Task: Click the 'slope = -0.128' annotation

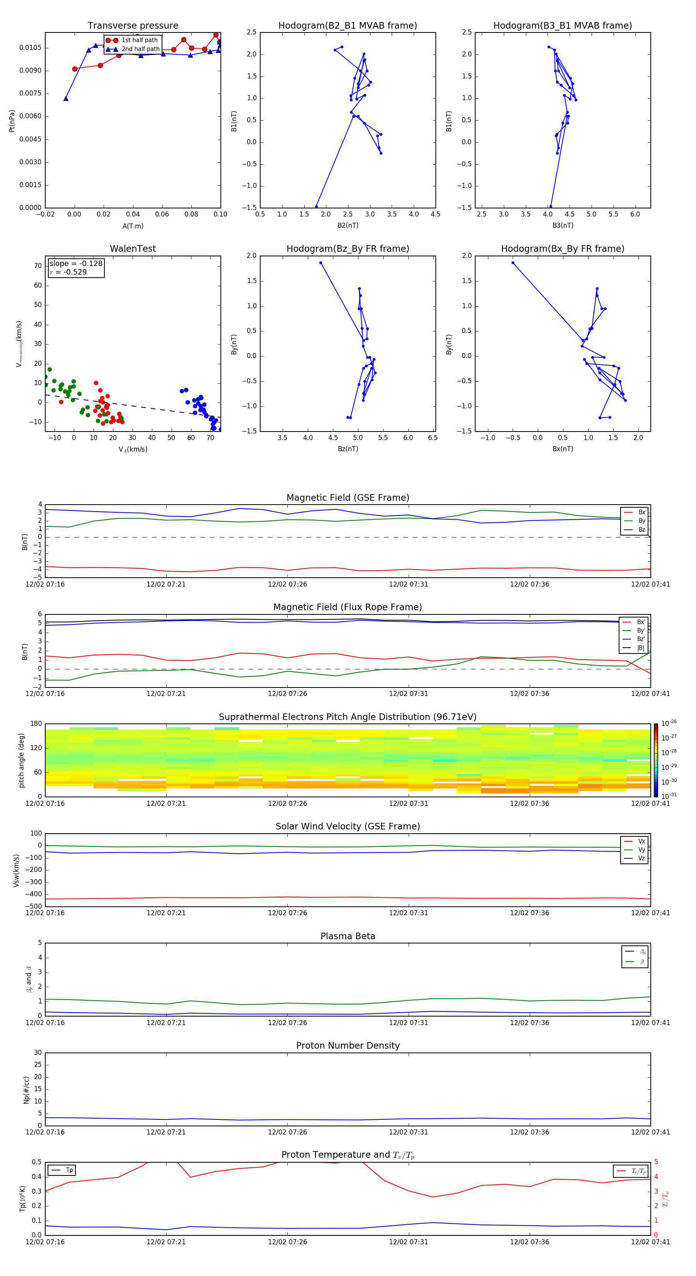Action: pyautogui.click(x=76, y=264)
